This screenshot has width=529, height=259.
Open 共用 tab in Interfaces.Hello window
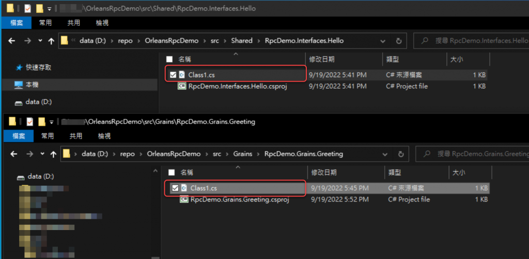tap(74, 23)
